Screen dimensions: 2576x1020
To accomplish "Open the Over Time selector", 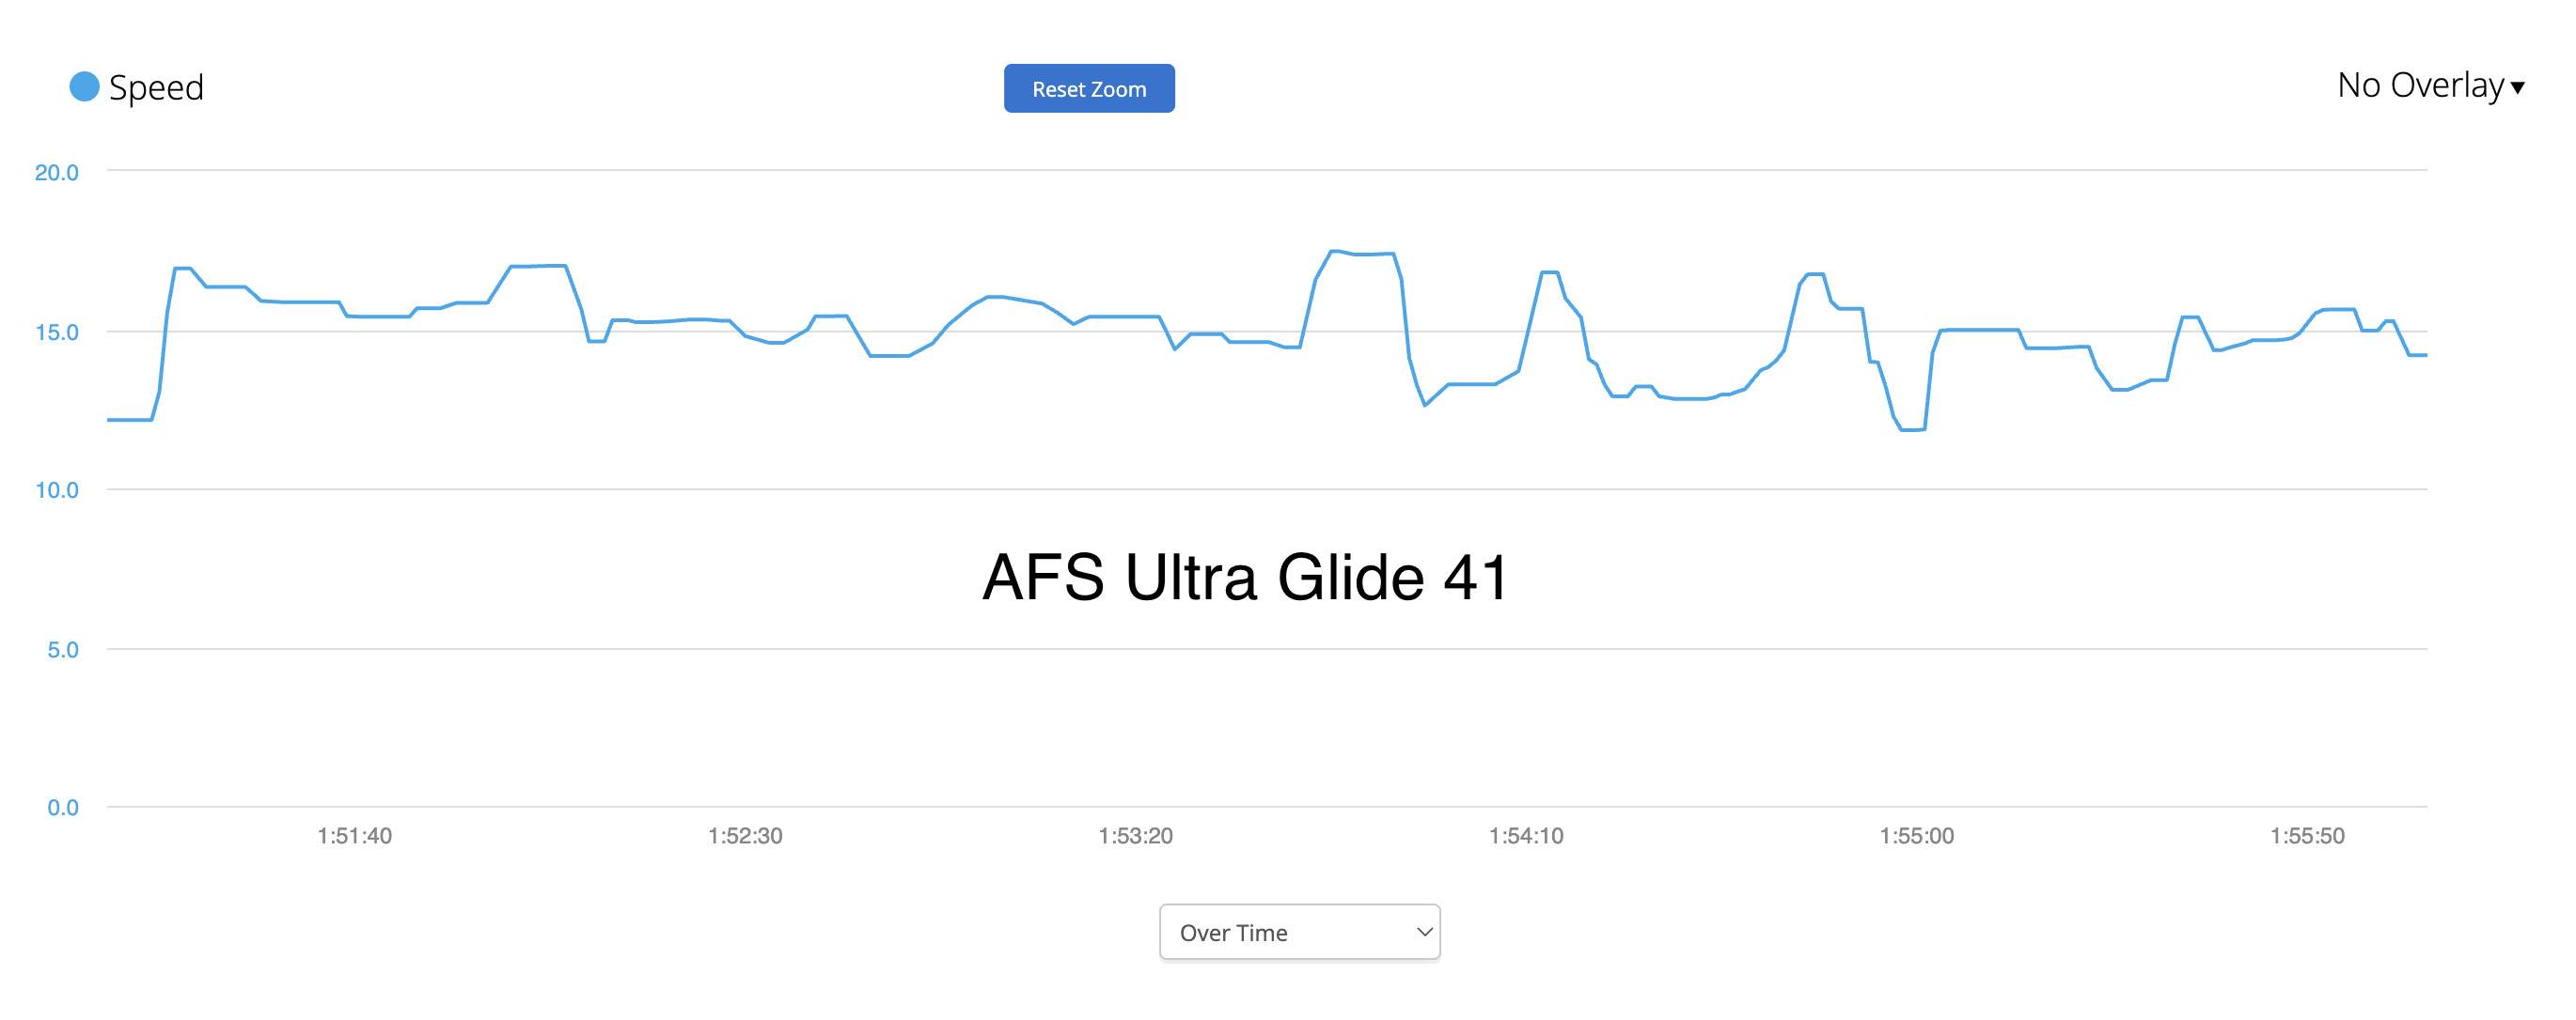I will click(x=1298, y=932).
